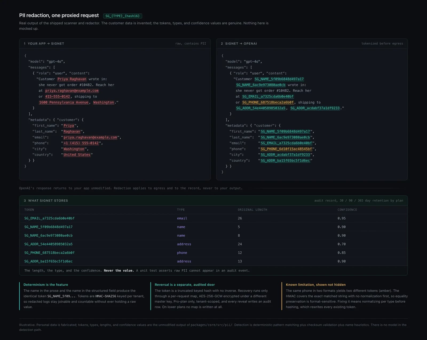Click the CONFIDENCE column header
The image size is (427, 340).
click(347, 210)
